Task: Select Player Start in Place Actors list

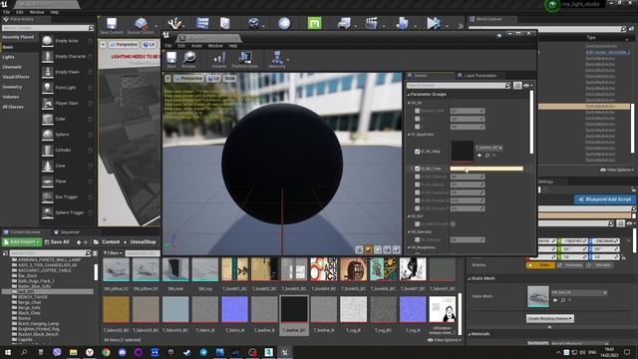Action: [x=67, y=104]
